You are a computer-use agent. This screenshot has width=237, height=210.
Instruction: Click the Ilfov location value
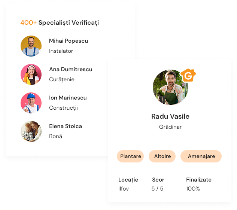124,189
